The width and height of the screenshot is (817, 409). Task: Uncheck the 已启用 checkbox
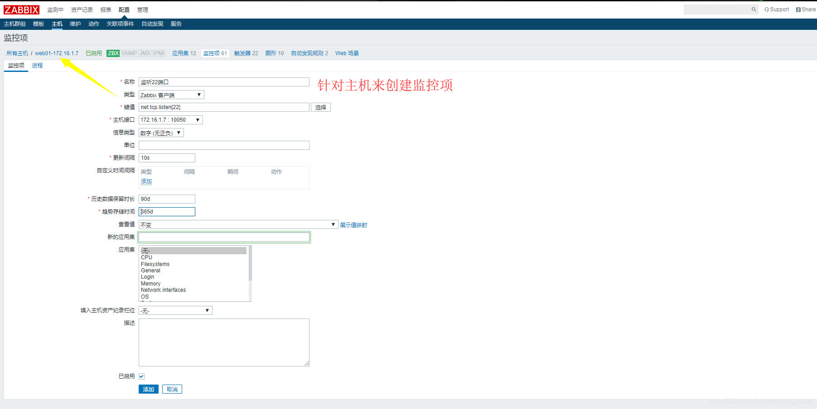click(141, 376)
